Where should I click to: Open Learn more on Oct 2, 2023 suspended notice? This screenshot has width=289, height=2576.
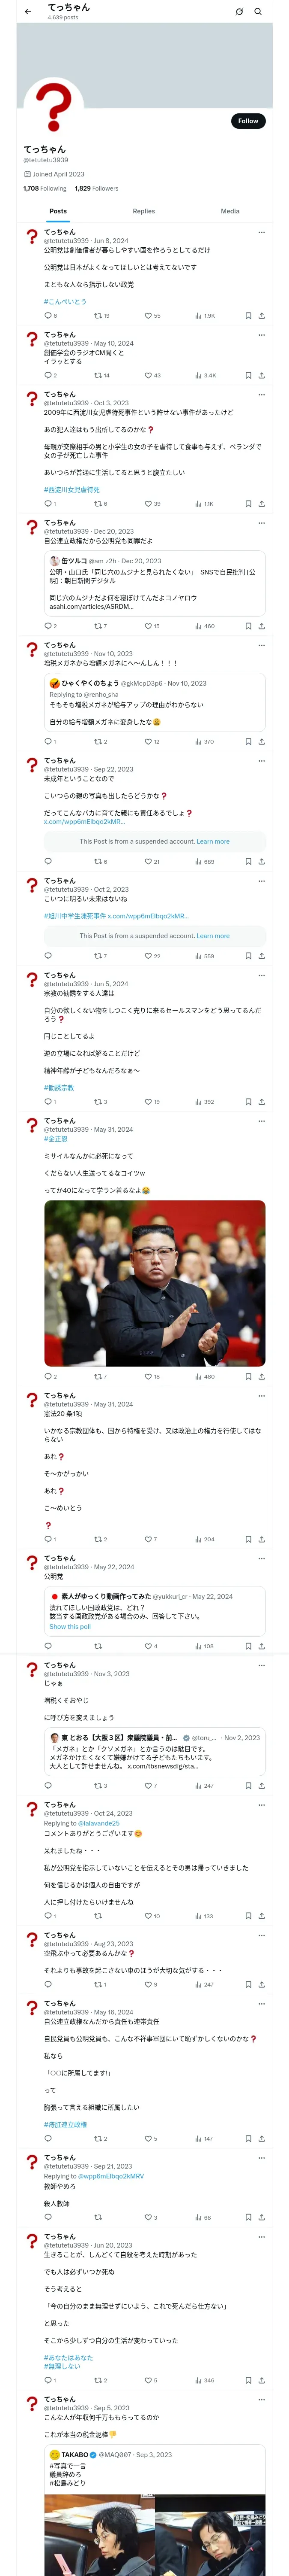213,936
